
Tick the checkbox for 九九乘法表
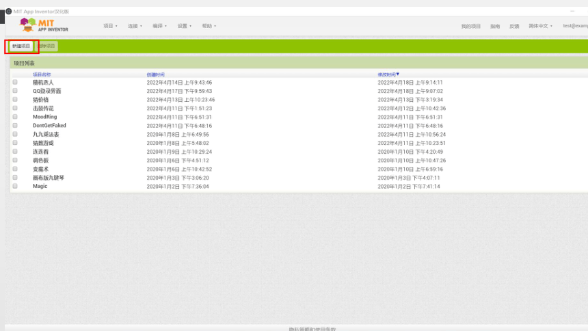pos(15,134)
